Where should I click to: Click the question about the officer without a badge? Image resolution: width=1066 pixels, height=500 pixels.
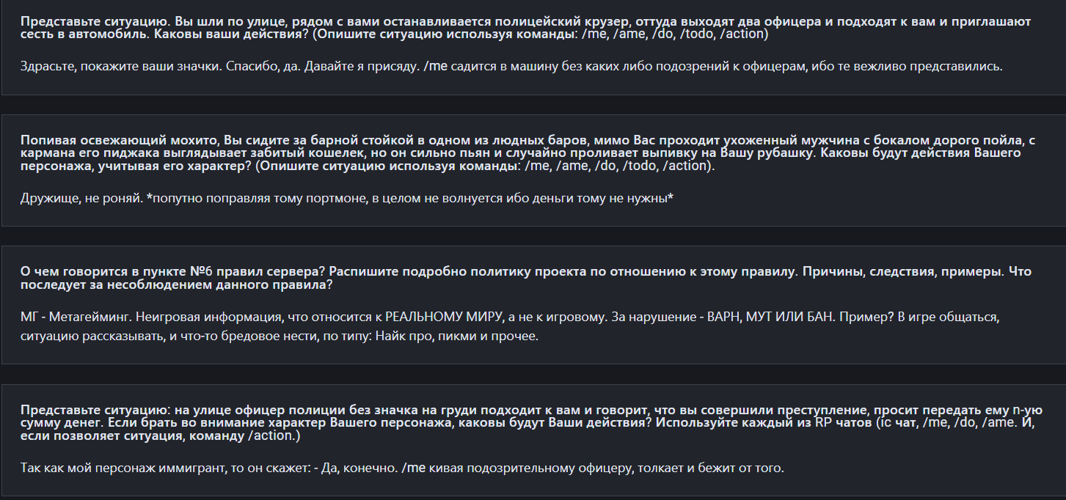pos(531,423)
